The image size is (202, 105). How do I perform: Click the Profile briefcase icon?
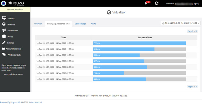[x=4, y=36]
